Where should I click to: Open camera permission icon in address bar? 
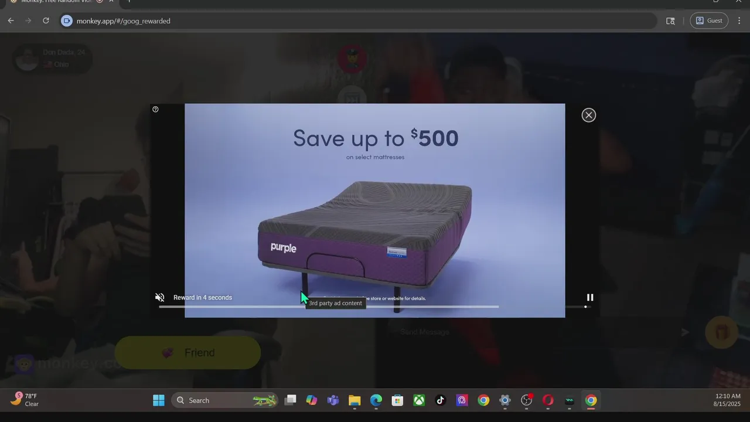coord(66,21)
